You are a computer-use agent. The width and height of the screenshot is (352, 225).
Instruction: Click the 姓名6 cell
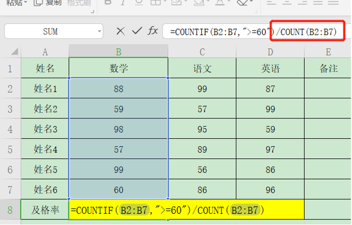tap(45, 189)
